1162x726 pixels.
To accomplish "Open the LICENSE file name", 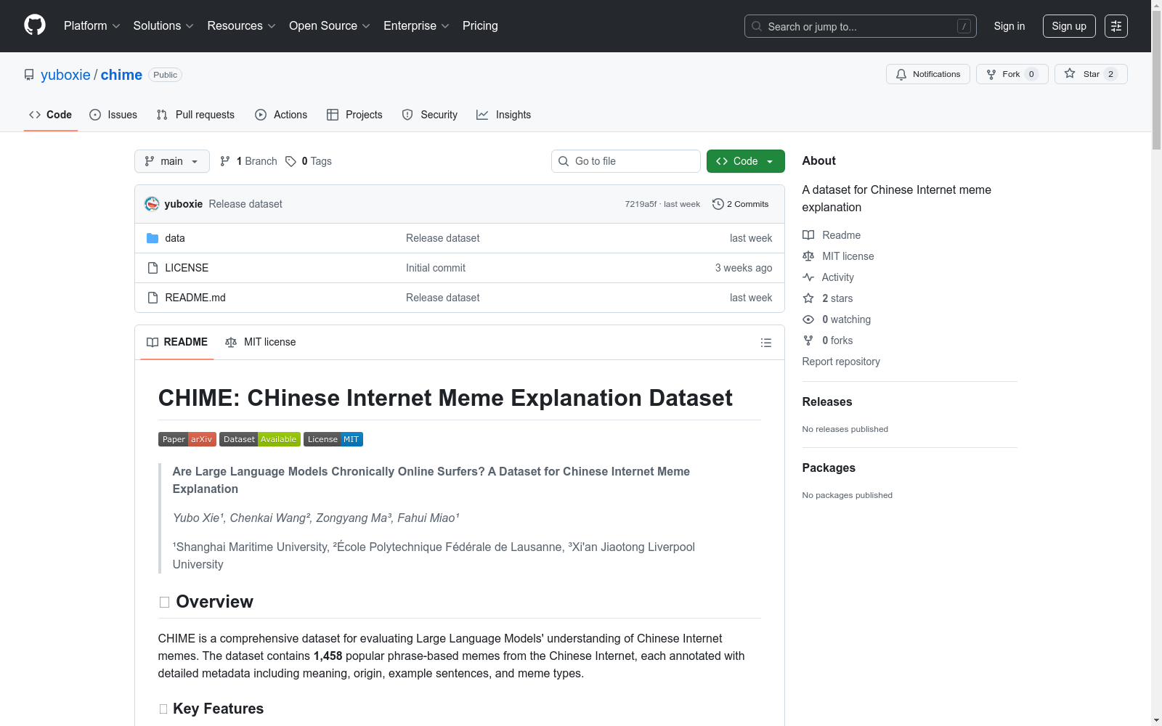I will tap(187, 268).
